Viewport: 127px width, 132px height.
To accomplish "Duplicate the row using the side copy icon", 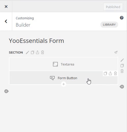I will [x=122, y=65].
